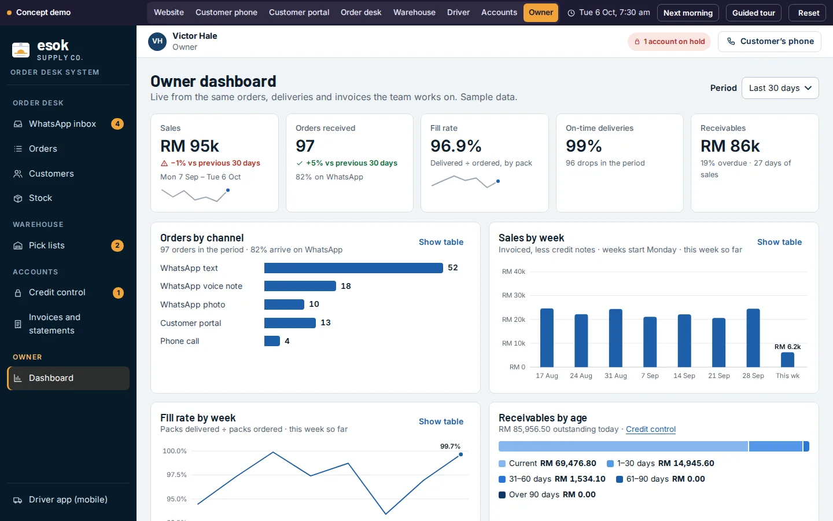Click the Dashboard bar chart icon
The height and width of the screenshot is (521, 833).
click(18, 378)
